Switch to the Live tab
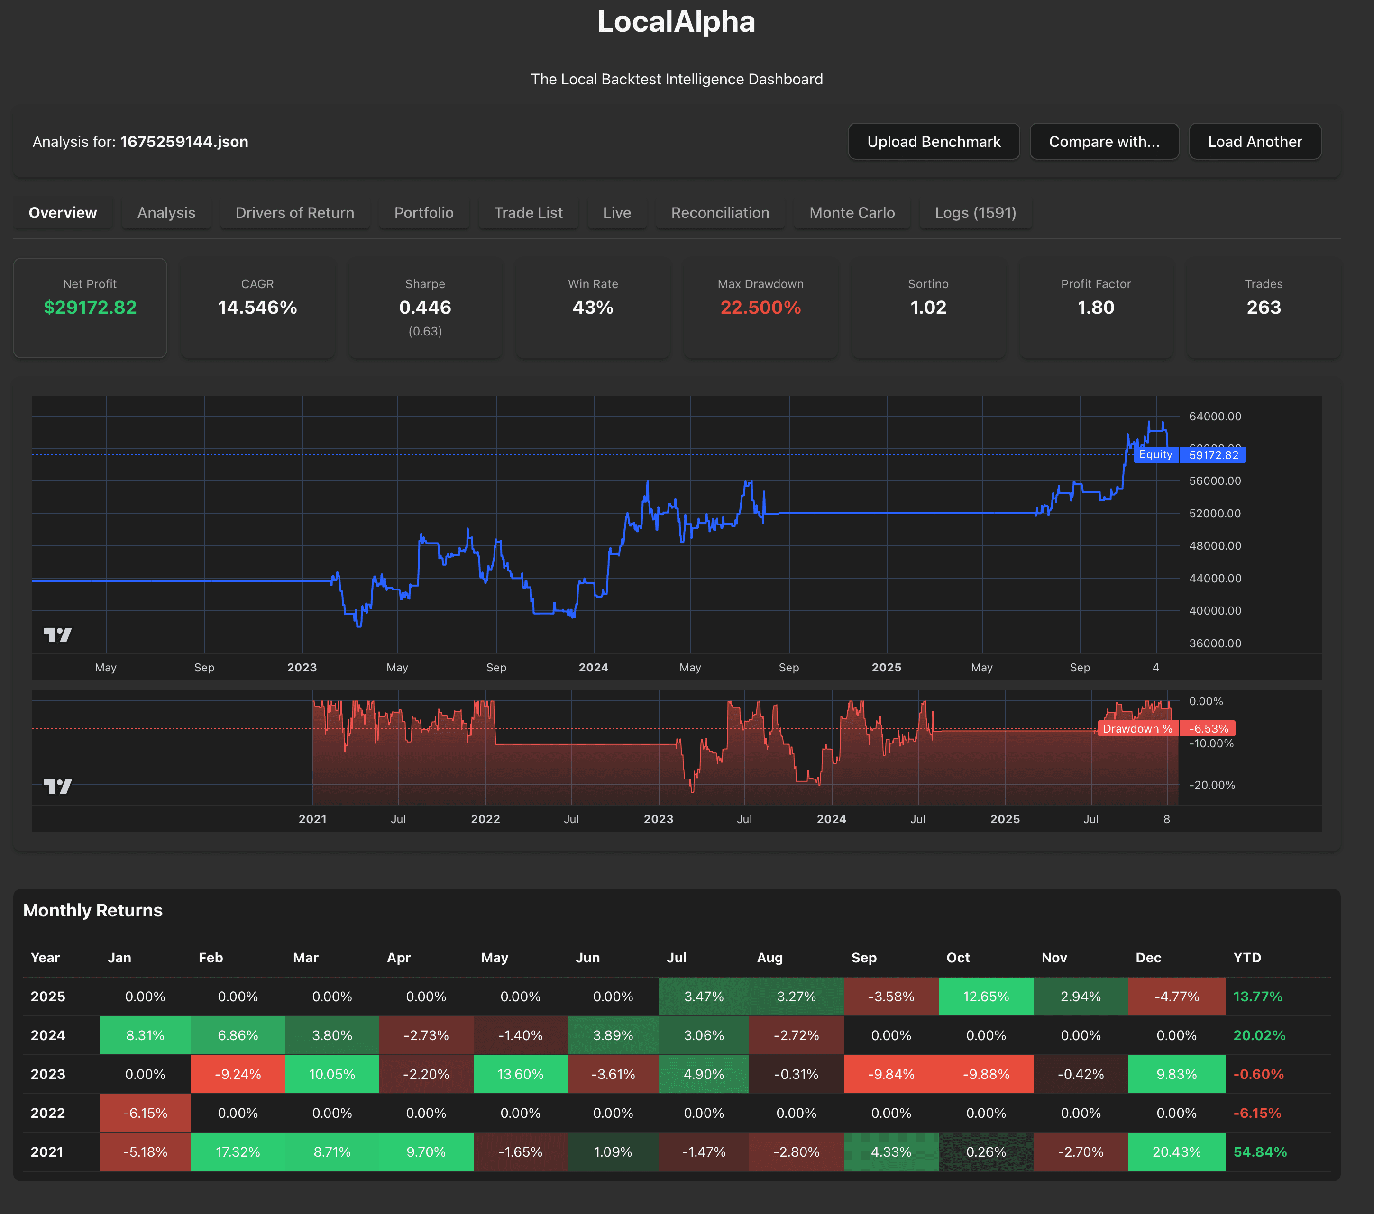The width and height of the screenshot is (1374, 1214). point(616,212)
